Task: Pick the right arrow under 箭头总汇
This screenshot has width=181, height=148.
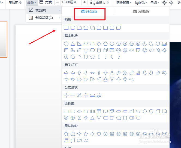Action: click(66, 73)
